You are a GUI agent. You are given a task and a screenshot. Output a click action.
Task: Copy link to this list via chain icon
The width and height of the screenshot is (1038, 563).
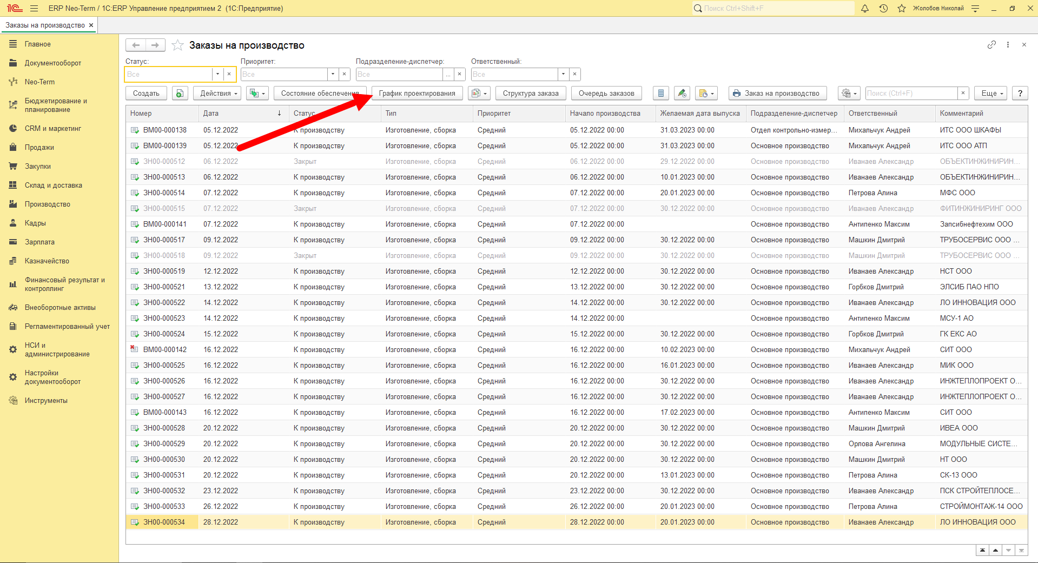tap(991, 45)
